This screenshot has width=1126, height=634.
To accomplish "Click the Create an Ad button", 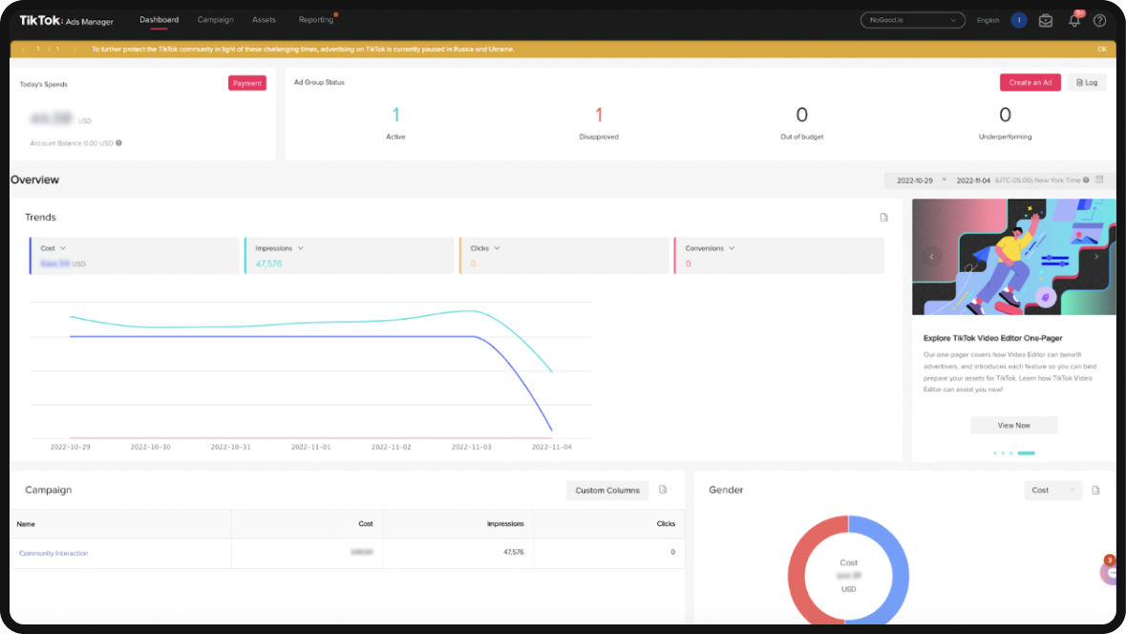I will [x=1030, y=82].
